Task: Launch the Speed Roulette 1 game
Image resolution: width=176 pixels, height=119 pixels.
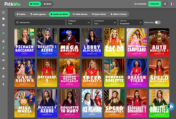Action: click(x=114, y=103)
